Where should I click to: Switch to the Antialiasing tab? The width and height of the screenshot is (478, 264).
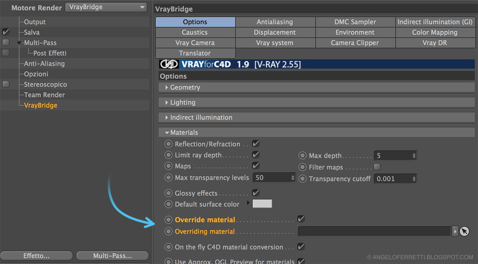point(275,22)
